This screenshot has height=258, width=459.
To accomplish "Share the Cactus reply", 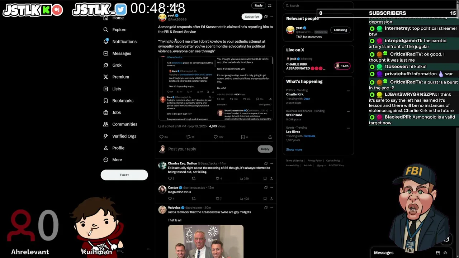I will tap(271, 199).
